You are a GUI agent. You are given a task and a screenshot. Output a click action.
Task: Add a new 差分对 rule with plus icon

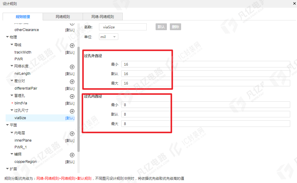point(72,82)
